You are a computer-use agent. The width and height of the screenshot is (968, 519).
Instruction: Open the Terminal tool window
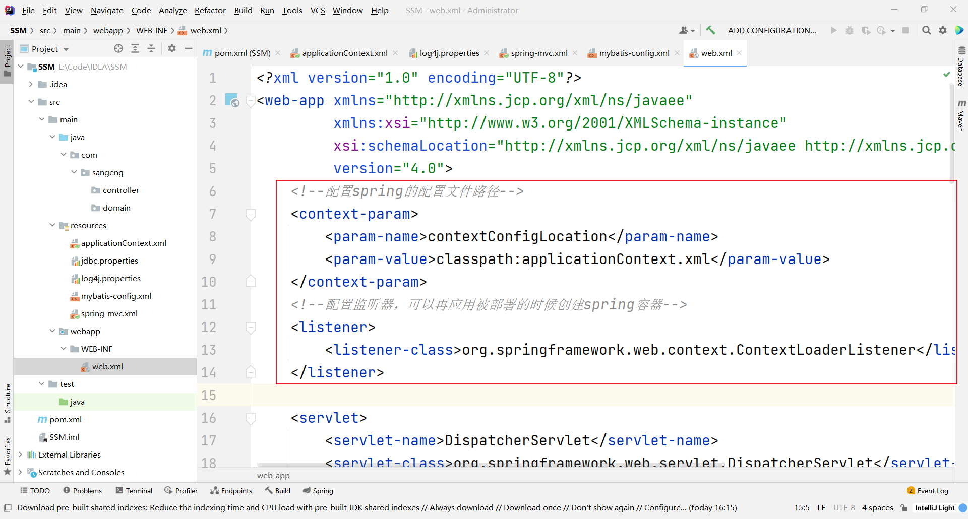(134, 491)
